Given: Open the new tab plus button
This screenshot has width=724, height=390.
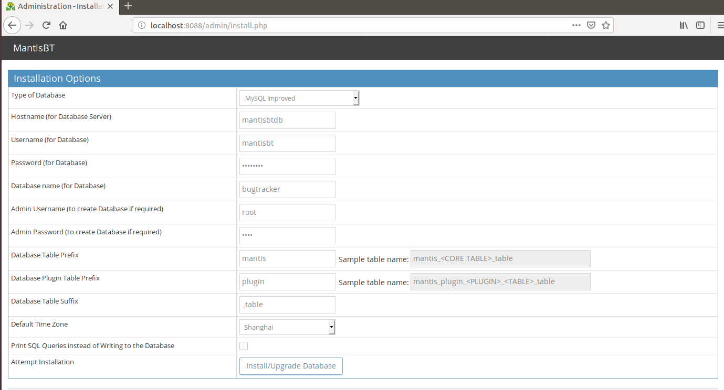Looking at the screenshot, I should [128, 6].
